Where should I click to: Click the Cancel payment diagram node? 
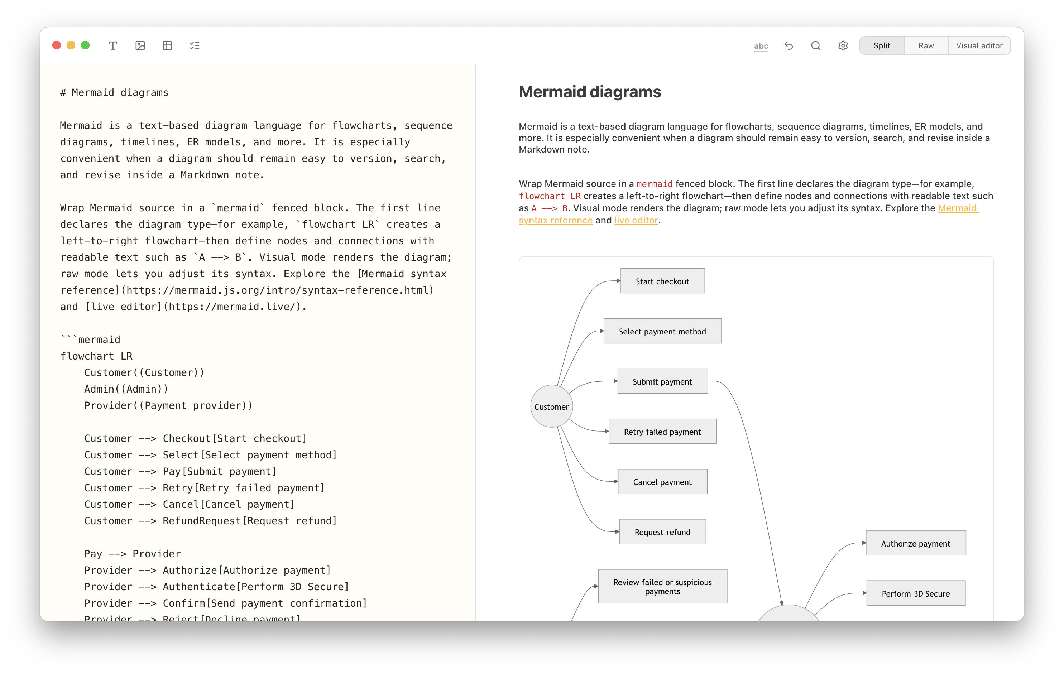coord(662,481)
